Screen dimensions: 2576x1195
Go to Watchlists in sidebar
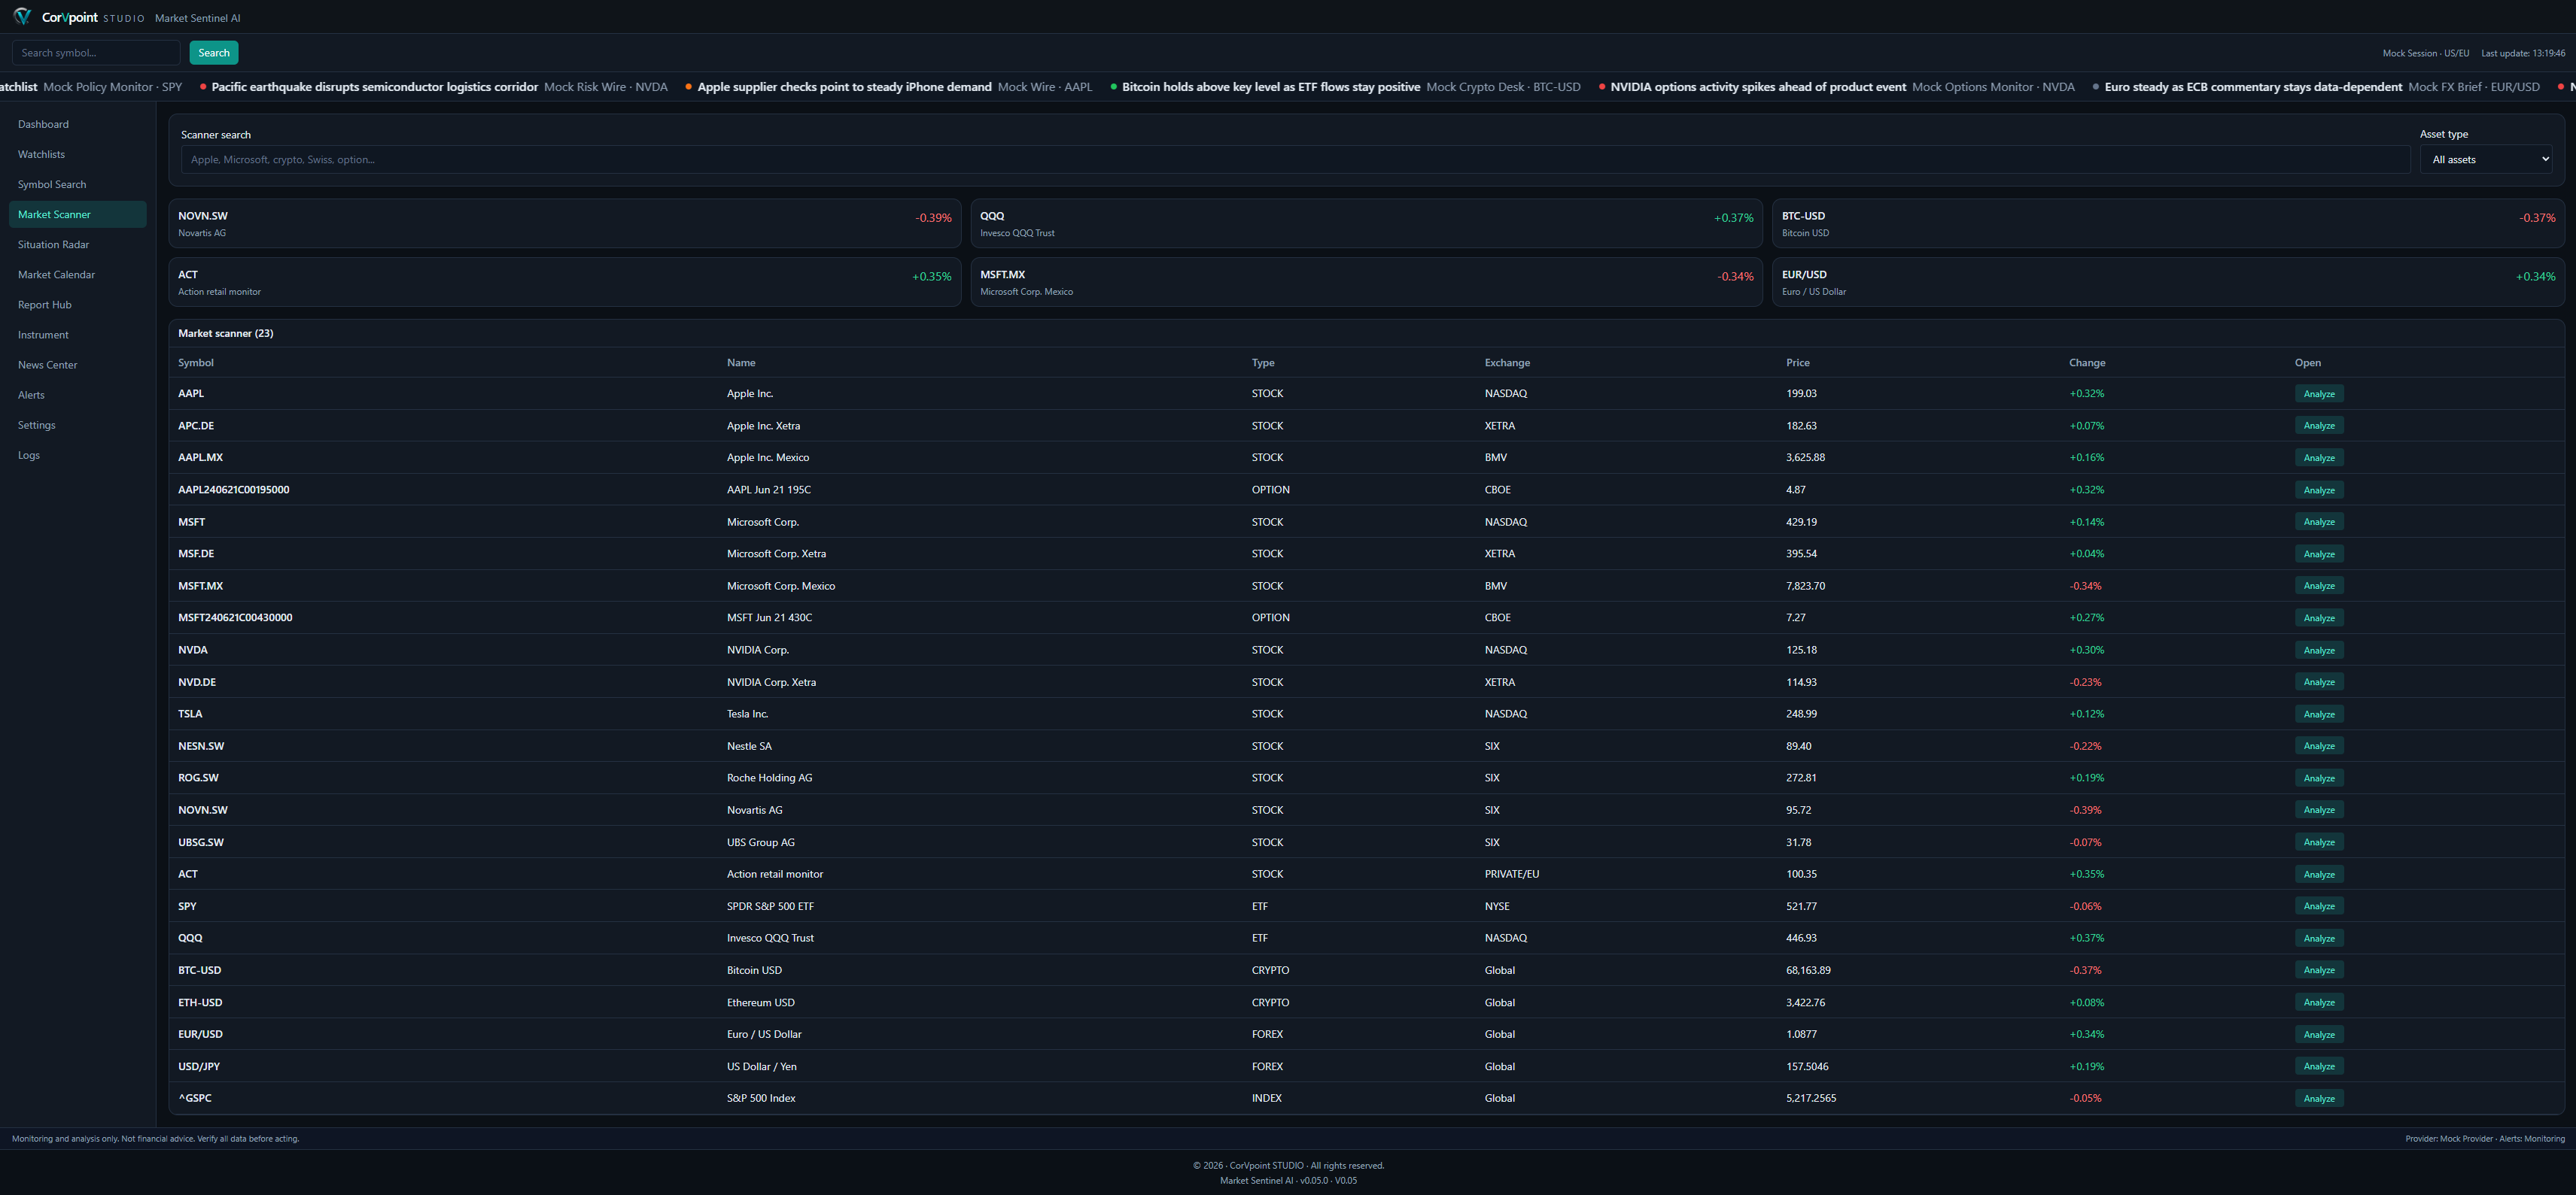[x=78, y=154]
